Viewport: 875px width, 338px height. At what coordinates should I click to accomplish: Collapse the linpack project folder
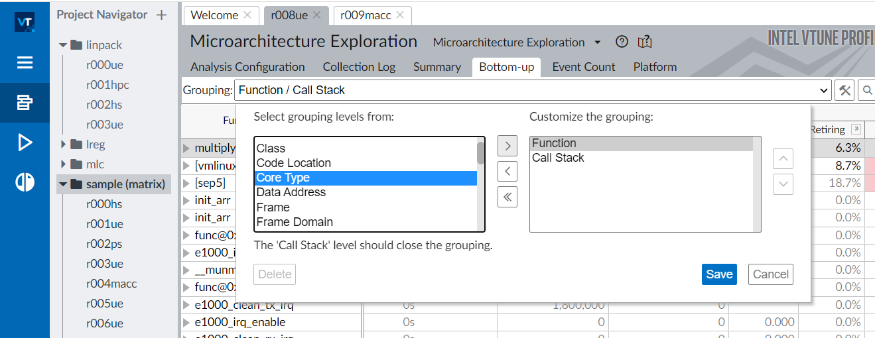click(x=64, y=45)
